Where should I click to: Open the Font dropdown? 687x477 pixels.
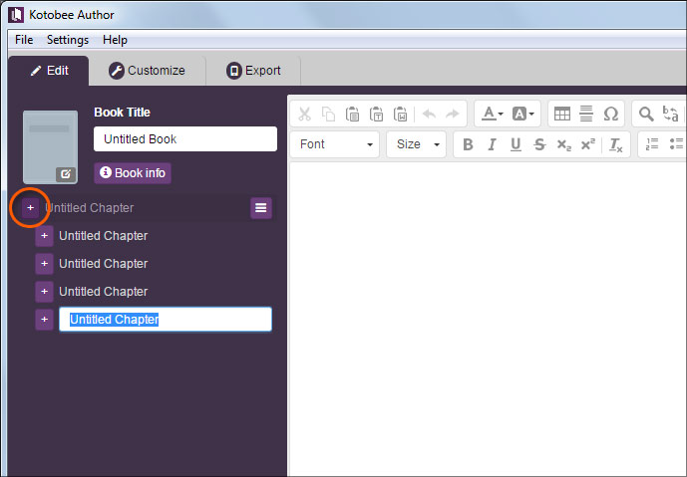point(334,144)
